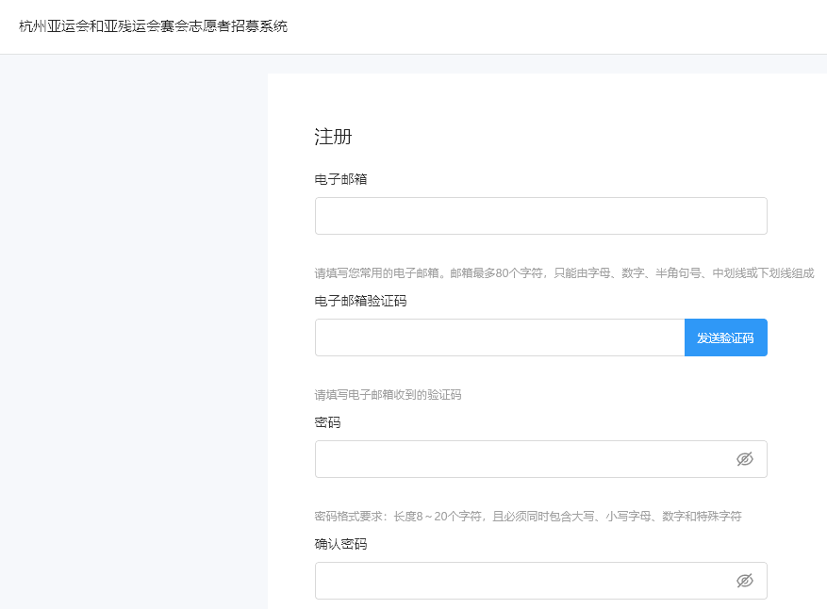Click the hint 请填写电子邮箱收到的验证码

388,395
